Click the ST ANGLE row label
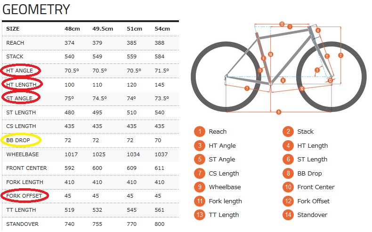This screenshot has height=232, width=372. point(19,98)
